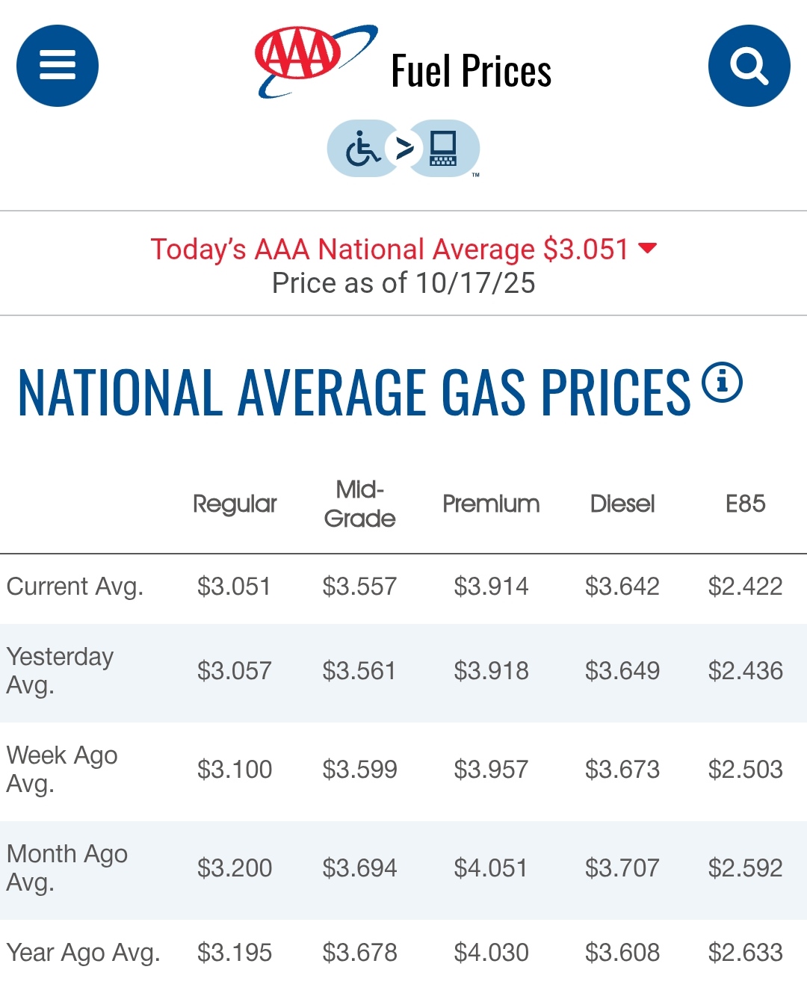The height and width of the screenshot is (1002, 807).
Task: Open the hamburger navigation menu
Action: point(58,66)
